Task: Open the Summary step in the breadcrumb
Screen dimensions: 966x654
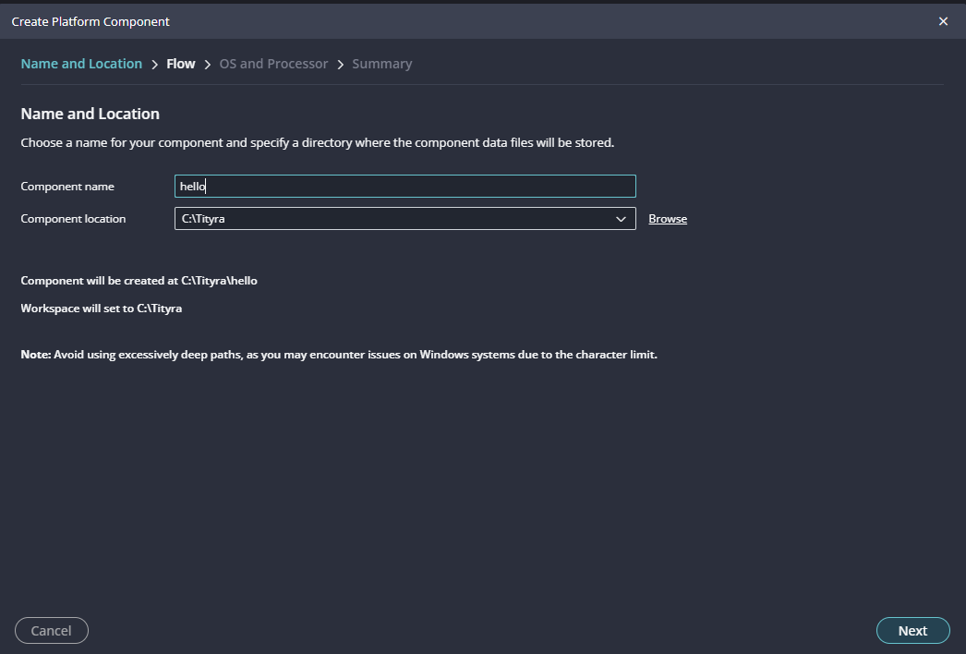Action: pos(381,64)
